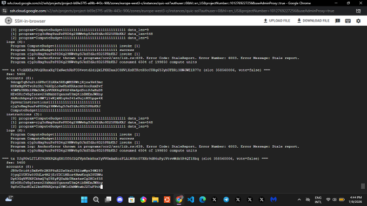This screenshot has height=206, width=367.
Task: Click the blinking terminal cursor
Action: [102, 187]
